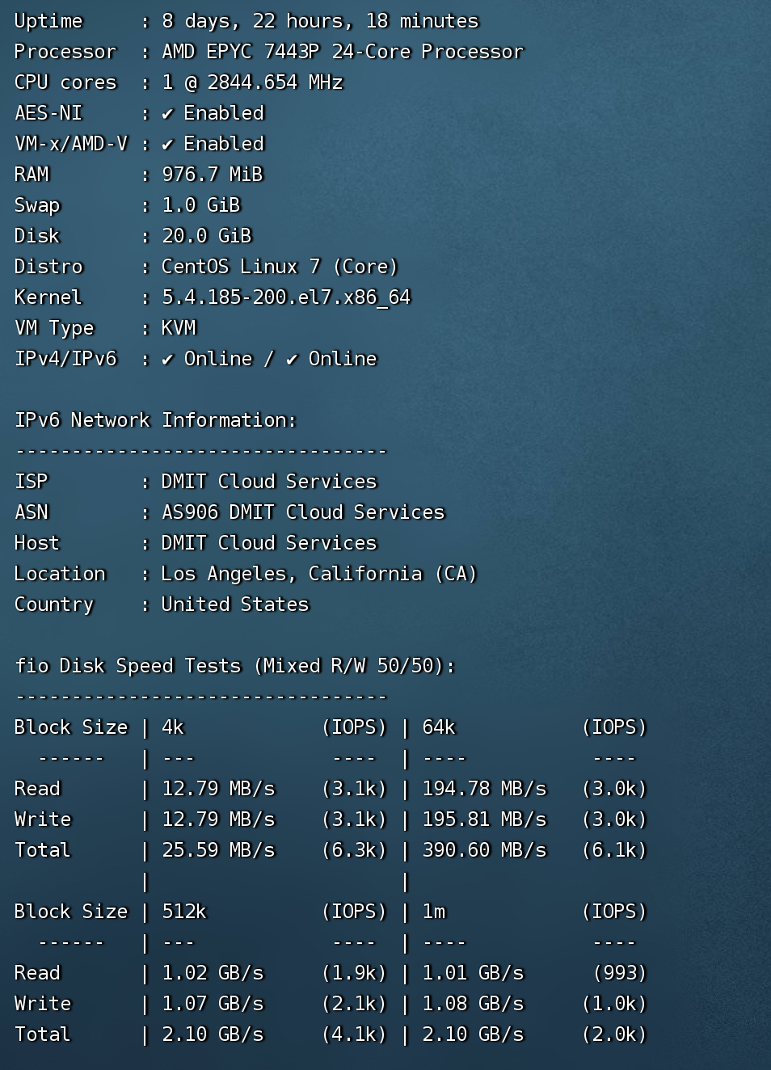771x1070 pixels.
Task: Click the 4k block size column header
Action: 173,727
